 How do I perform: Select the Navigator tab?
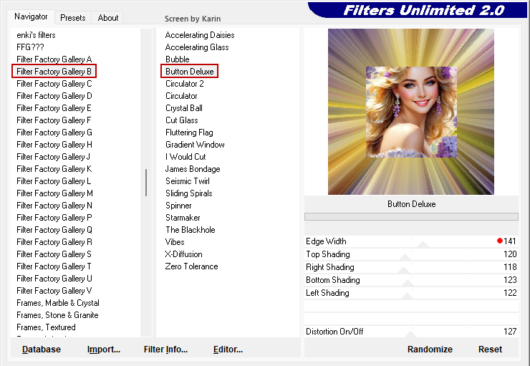32,16
